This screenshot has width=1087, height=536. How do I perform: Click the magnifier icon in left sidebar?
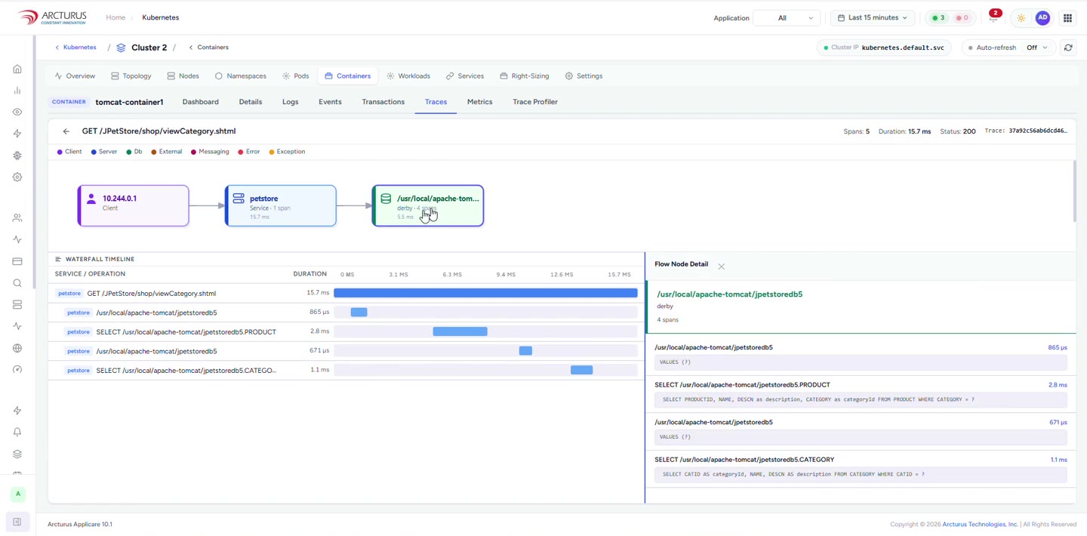point(17,283)
